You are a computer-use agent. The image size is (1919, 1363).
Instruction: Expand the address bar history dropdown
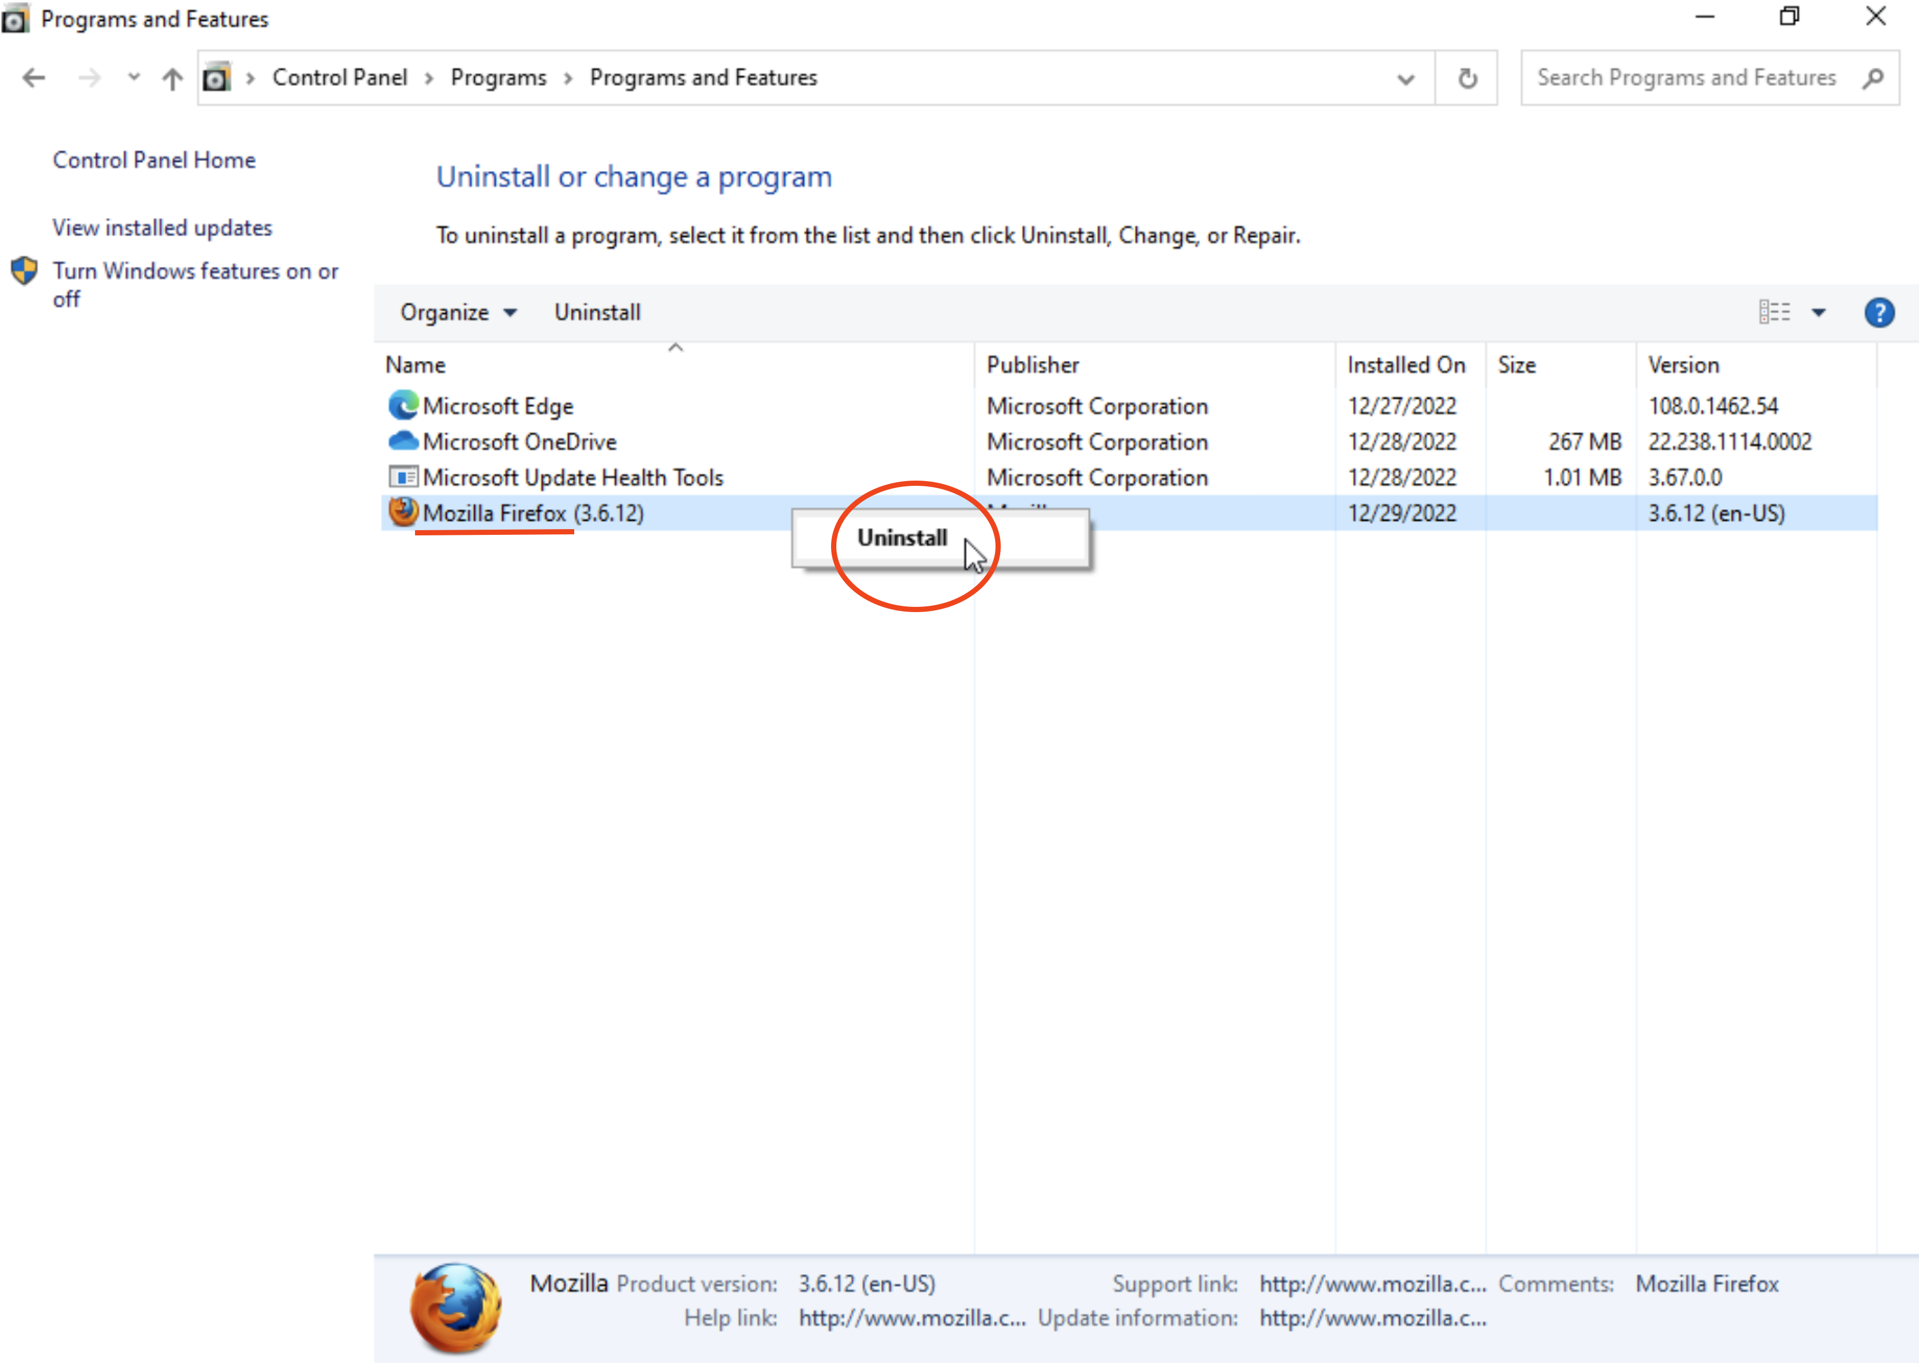(x=1405, y=79)
